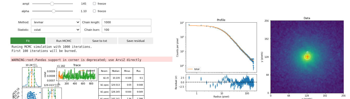
Task: Start the Run MCMC simulation
Action: click(64, 41)
